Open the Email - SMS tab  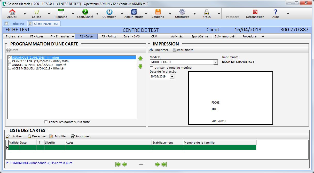131,36
